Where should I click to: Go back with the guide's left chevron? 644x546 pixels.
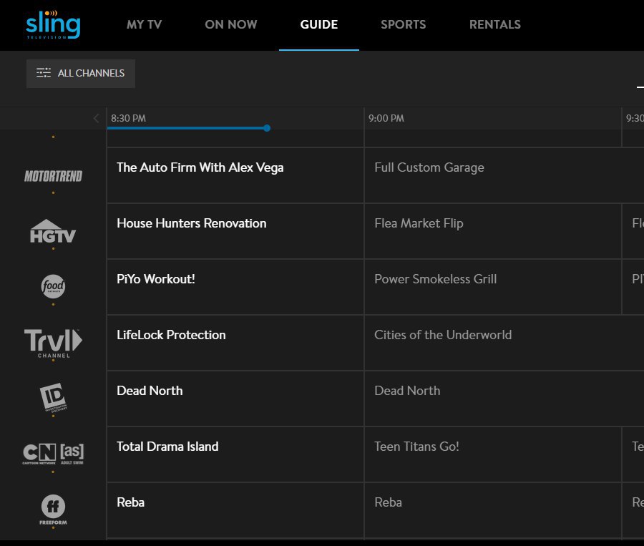[97, 118]
